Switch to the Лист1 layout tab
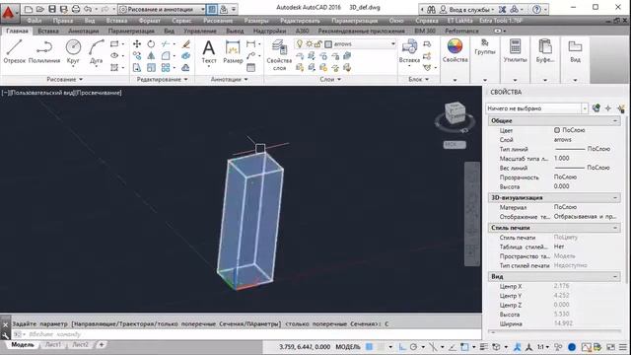Viewport: 631px width, 355px height. [x=53, y=344]
